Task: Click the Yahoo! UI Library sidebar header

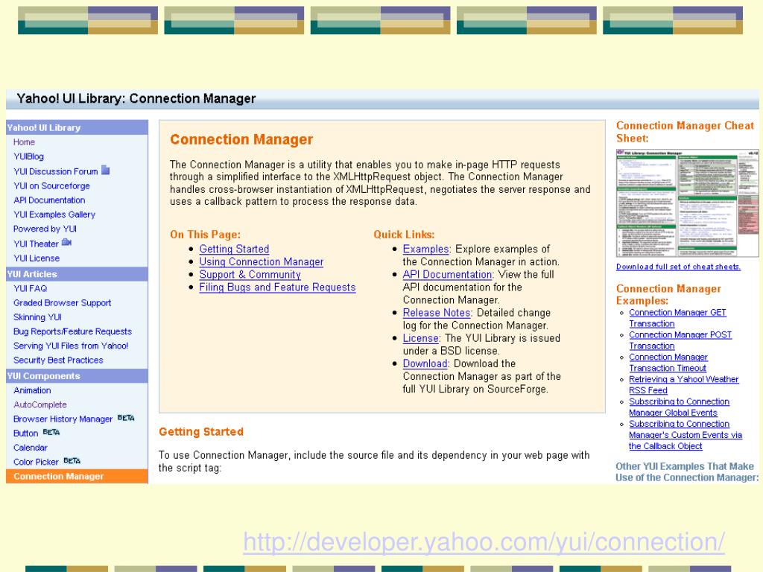Action: pyautogui.click(x=77, y=127)
